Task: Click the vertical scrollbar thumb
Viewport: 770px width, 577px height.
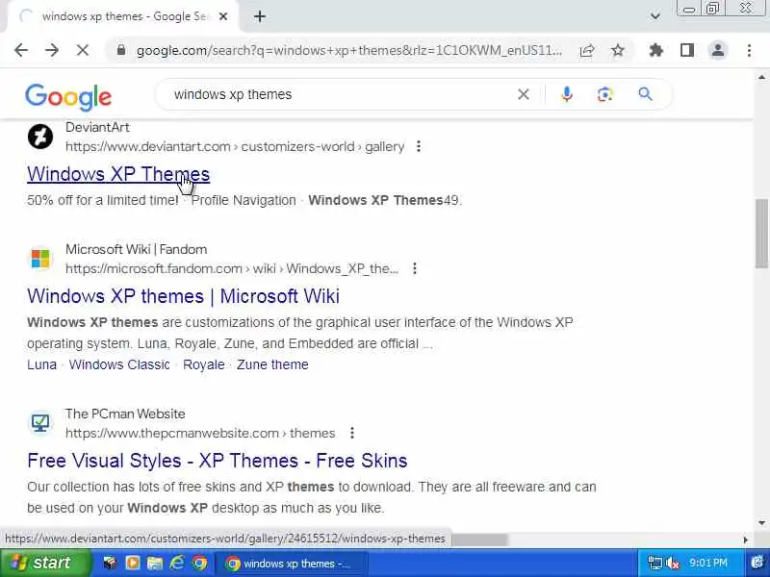Action: coord(761,234)
